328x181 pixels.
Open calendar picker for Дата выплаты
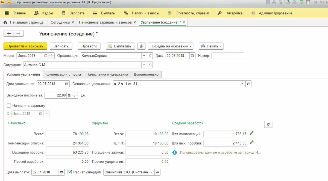(62, 172)
